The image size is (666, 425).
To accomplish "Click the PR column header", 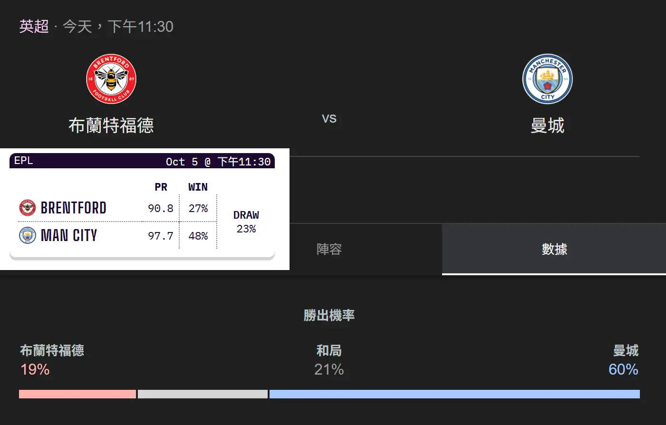I will [x=161, y=187].
